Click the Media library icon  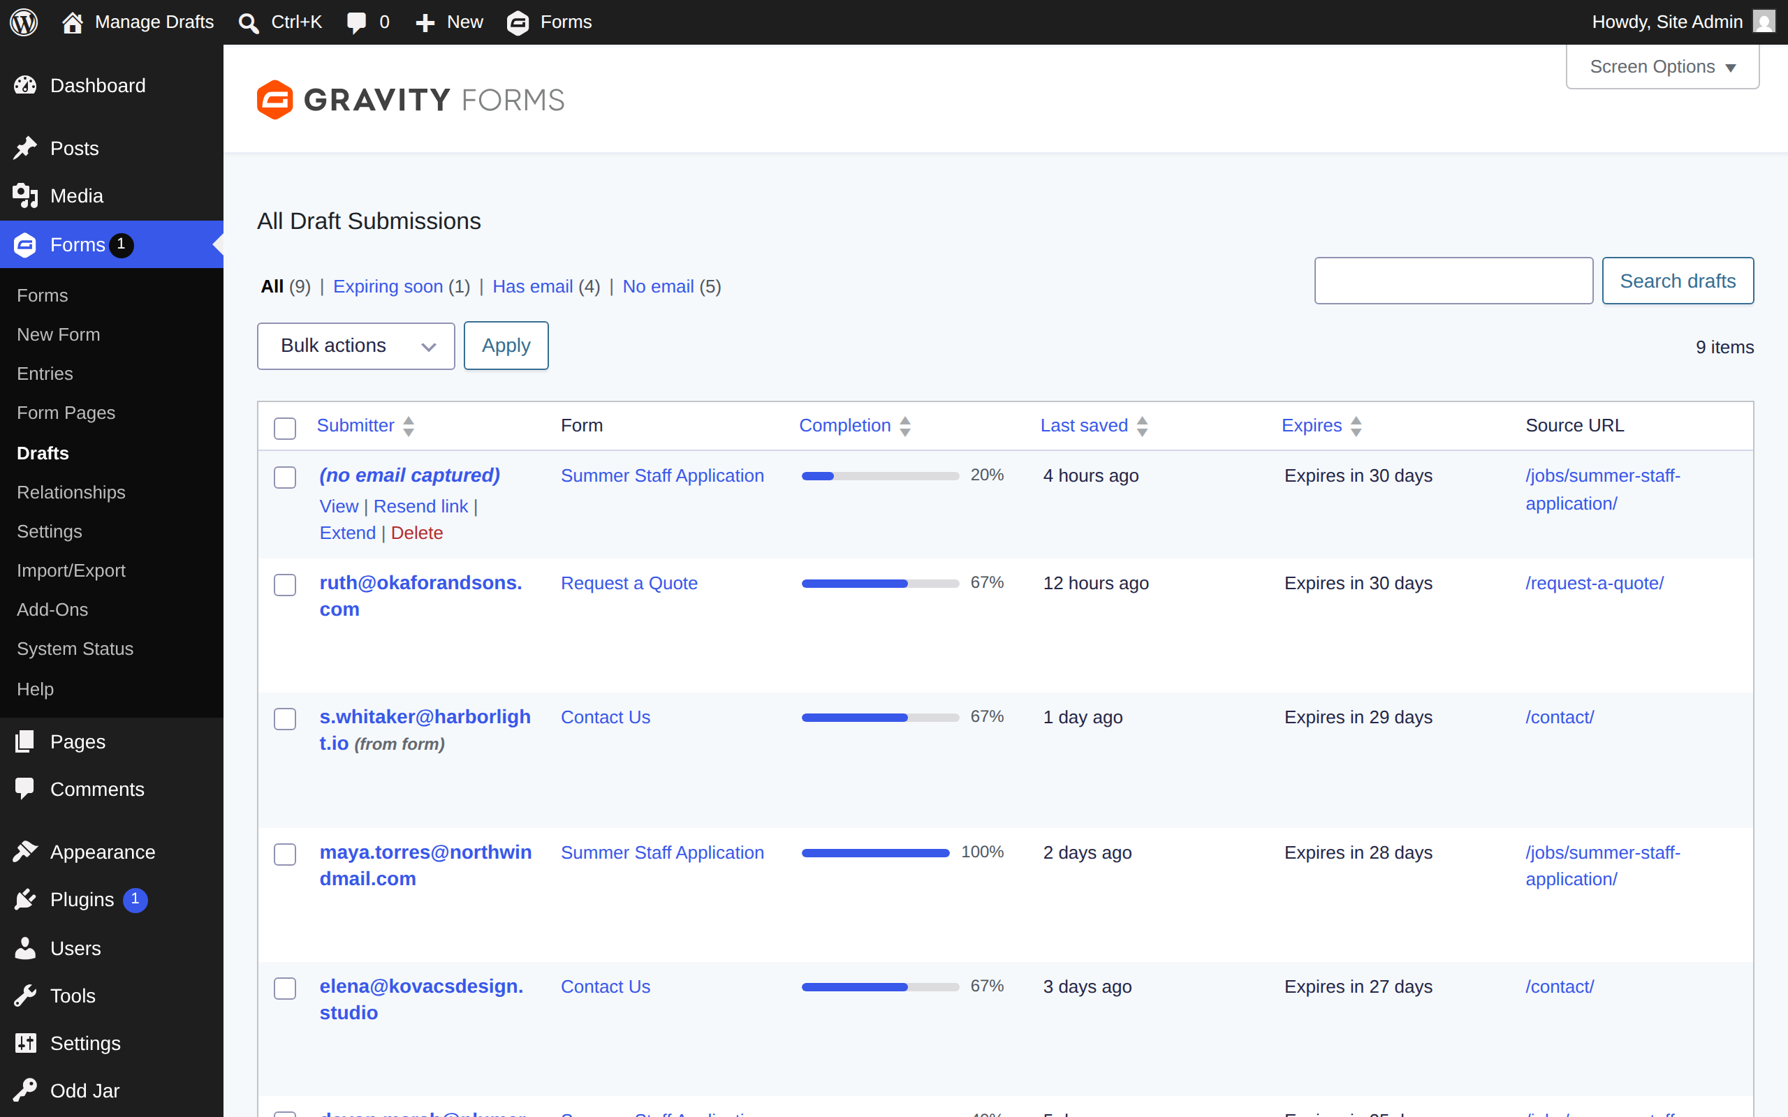(x=25, y=195)
